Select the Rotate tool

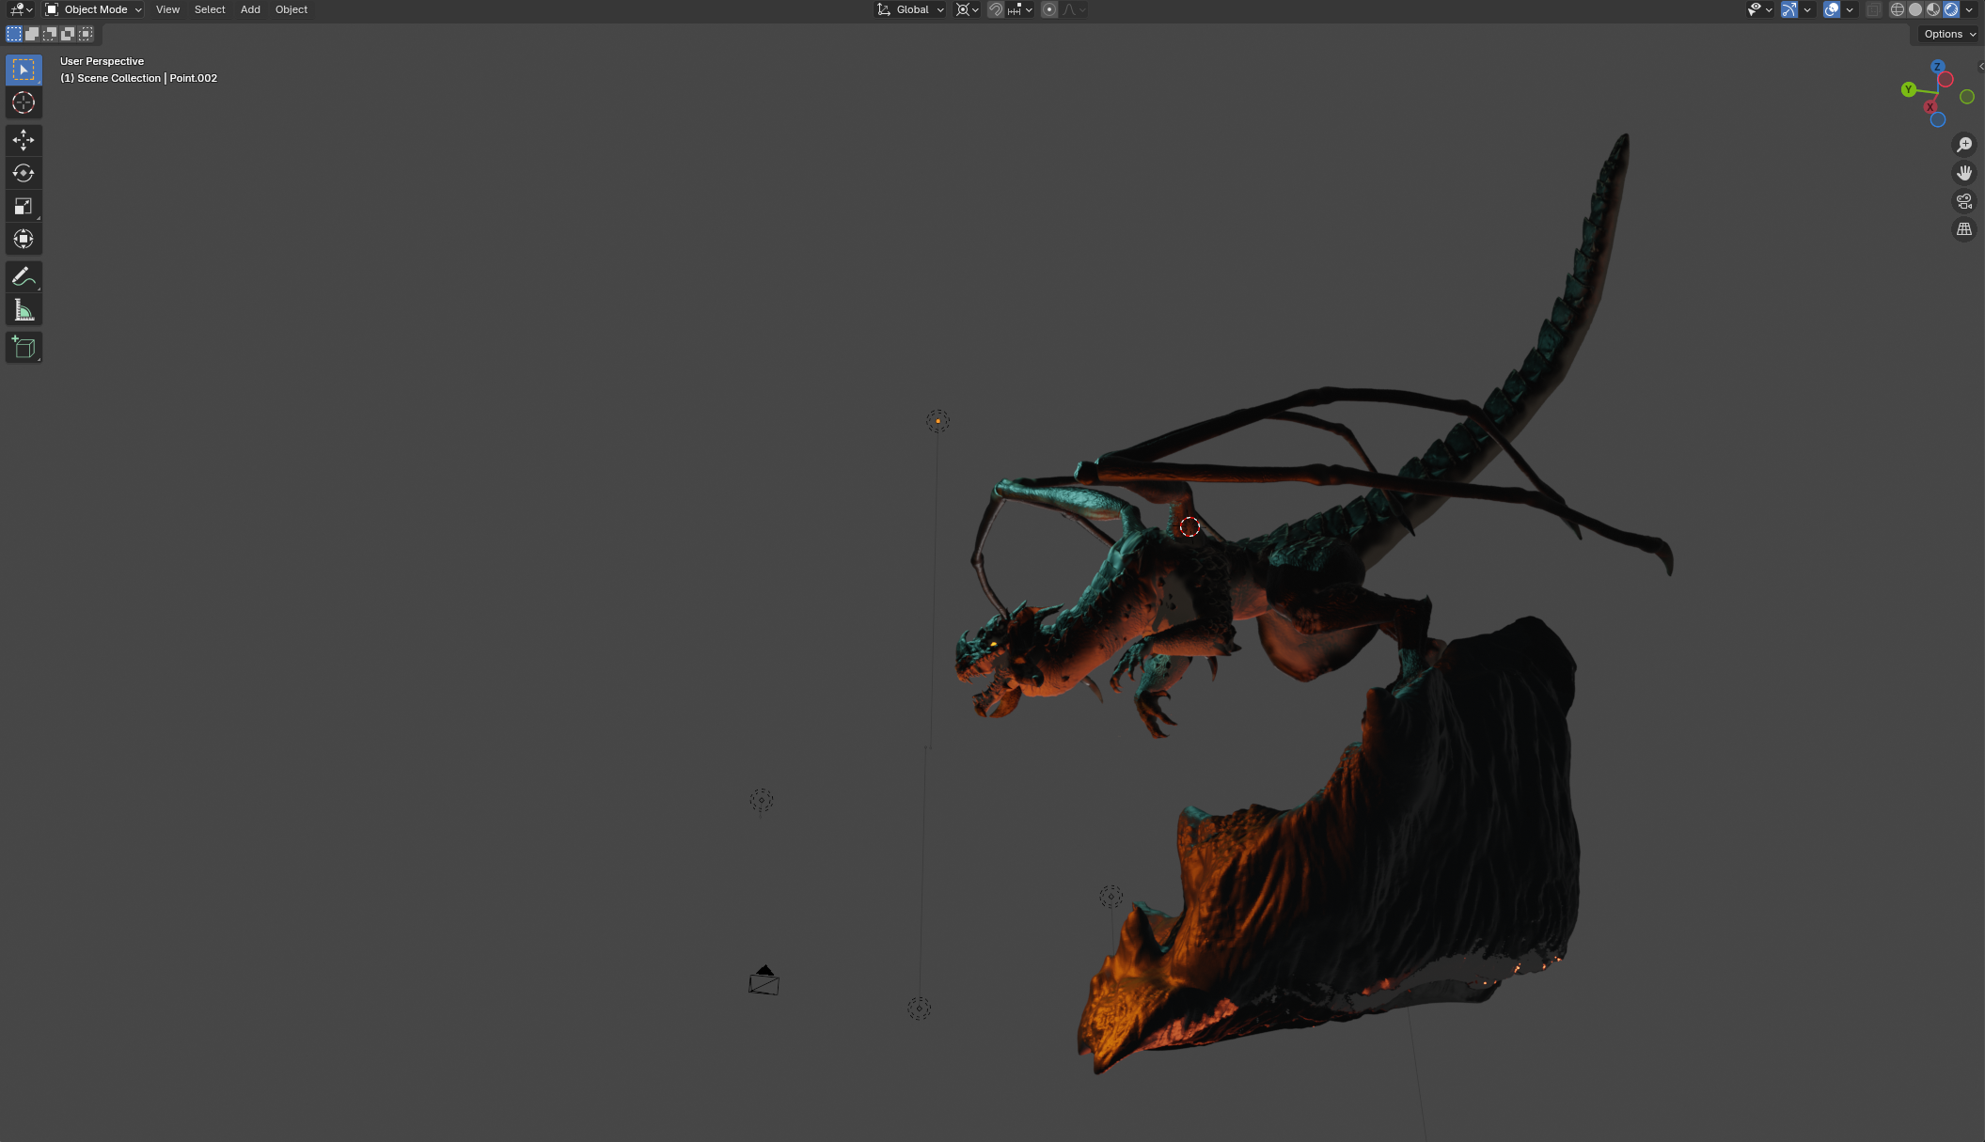coord(24,173)
